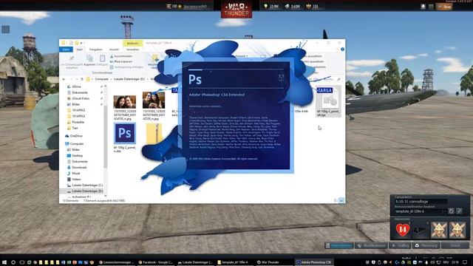Select the red heart 14 decal slot

[402, 230]
